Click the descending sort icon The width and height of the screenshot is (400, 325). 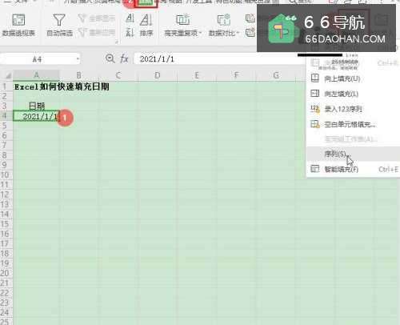[130, 33]
